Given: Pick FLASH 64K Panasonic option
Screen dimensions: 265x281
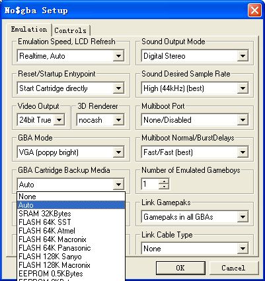Looking at the screenshot, I should pyautogui.click(x=71, y=248).
